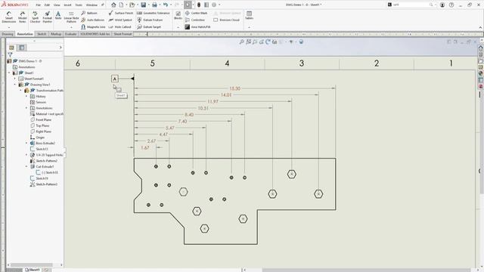Open the Save dropdown arrow
This screenshot has width=484, height=272.
click(x=148, y=5)
